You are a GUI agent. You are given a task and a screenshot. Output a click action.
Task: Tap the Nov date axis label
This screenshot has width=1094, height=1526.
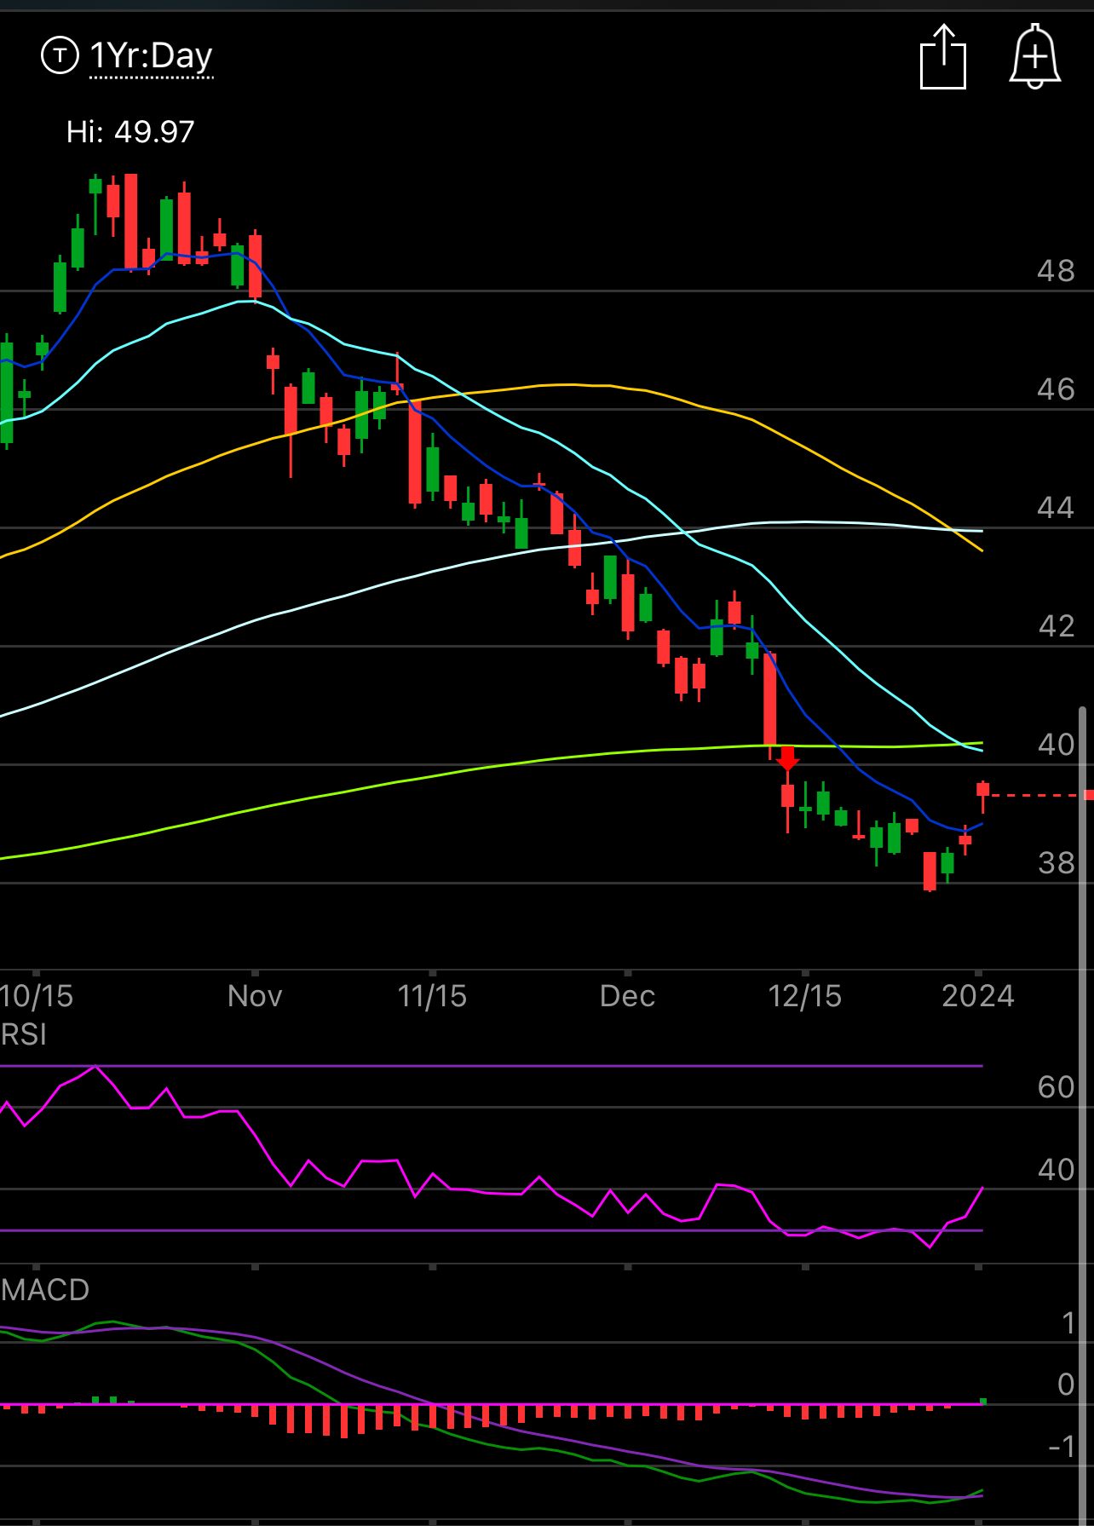255,996
